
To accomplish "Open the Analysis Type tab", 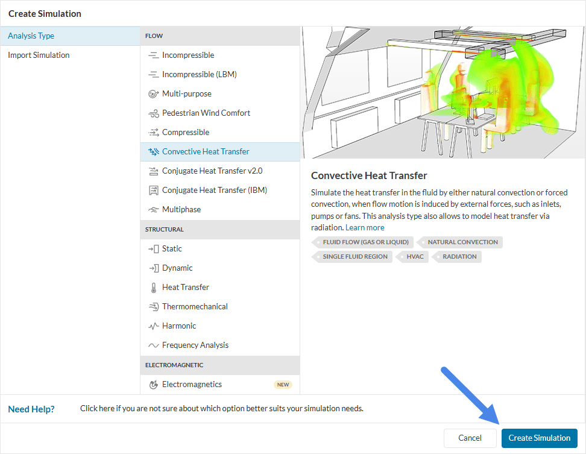I will coord(31,36).
